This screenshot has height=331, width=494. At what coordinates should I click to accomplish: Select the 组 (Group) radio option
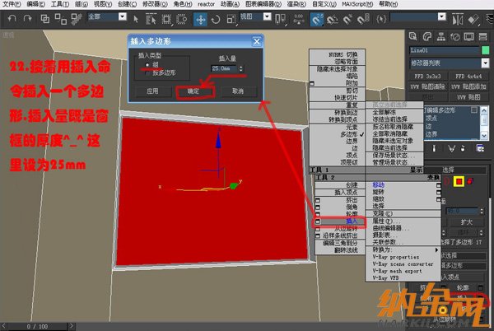[x=147, y=64]
